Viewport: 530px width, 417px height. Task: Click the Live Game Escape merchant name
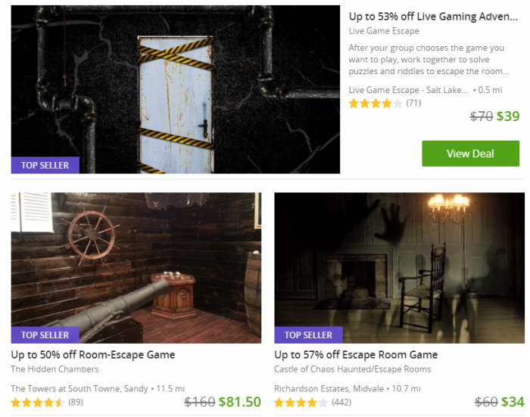point(384,31)
